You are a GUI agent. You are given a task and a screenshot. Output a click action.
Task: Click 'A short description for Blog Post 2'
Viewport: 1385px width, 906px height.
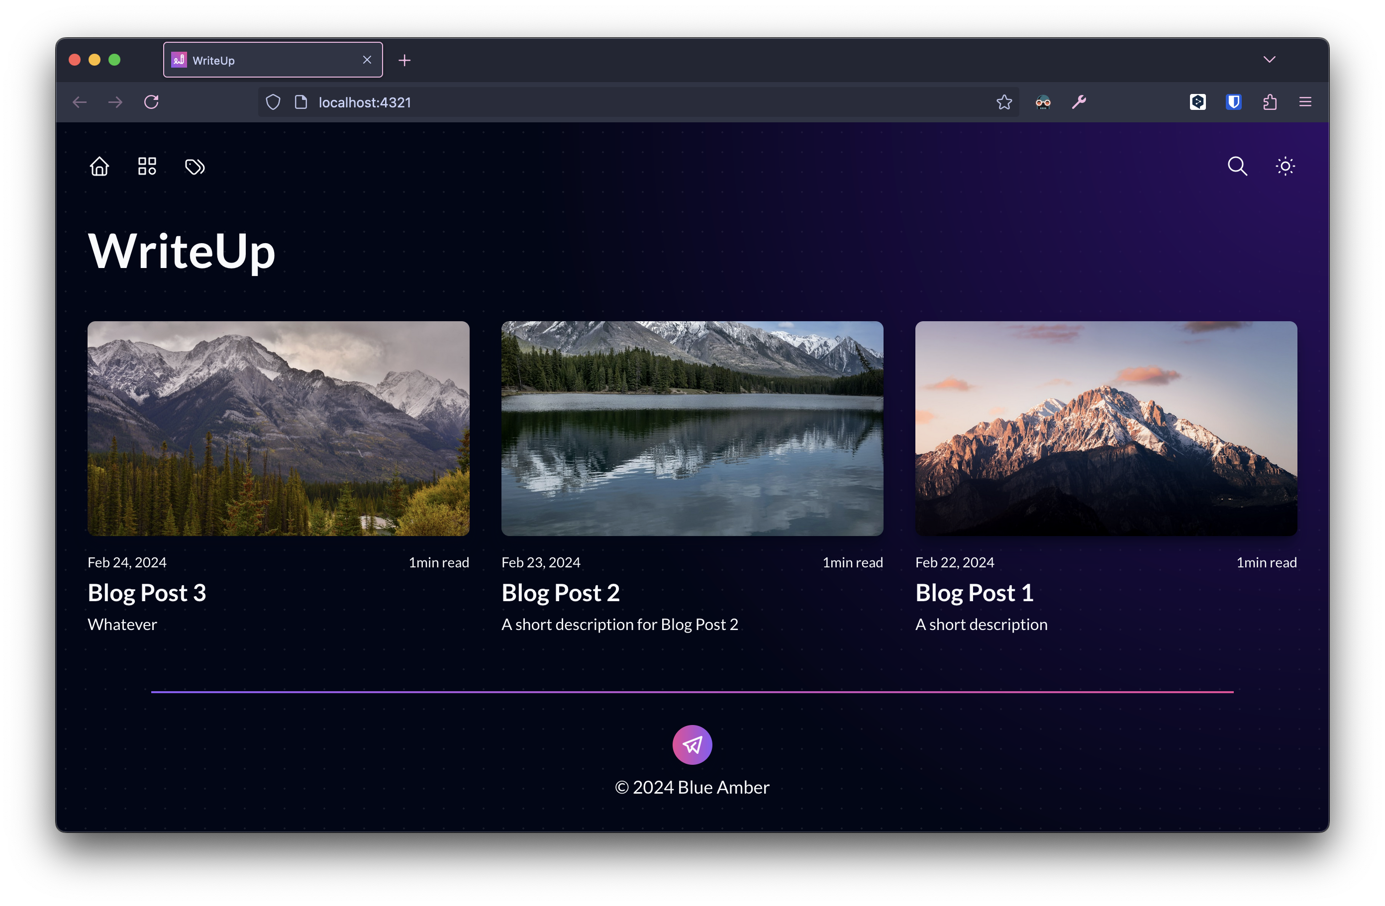[620, 624]
